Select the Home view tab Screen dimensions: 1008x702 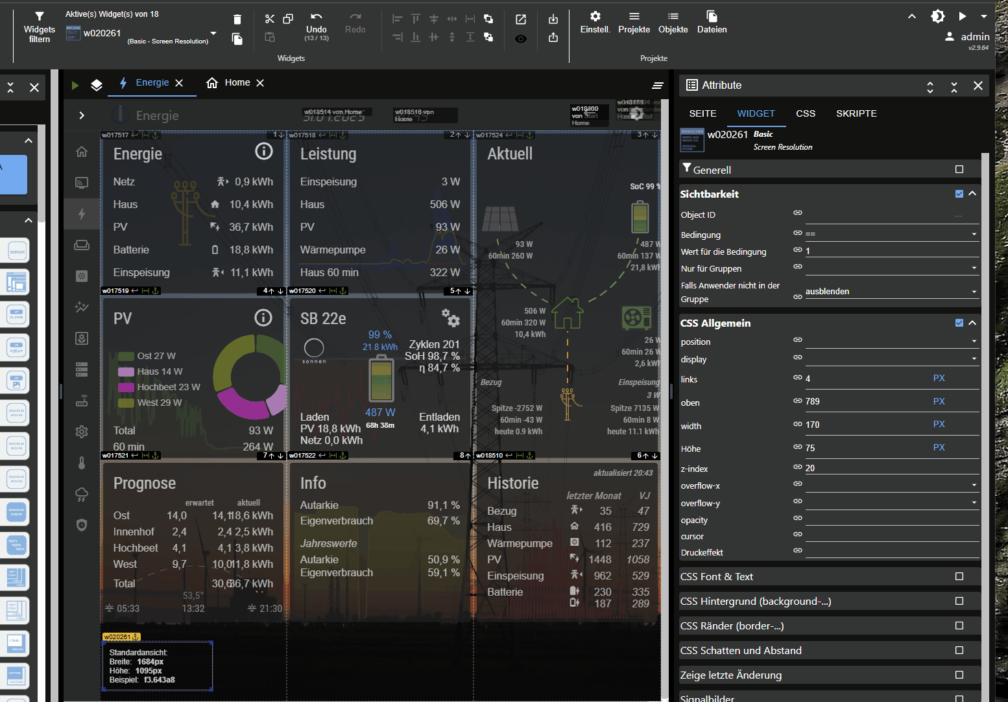[x=237, y=83]
